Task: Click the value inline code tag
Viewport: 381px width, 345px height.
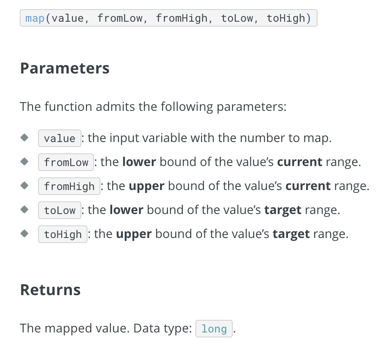Action: pyautogui.click(x=60, y=138)
